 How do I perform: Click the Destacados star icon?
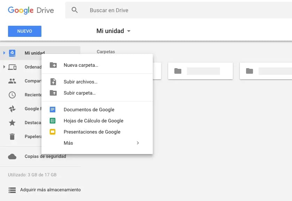tap(12, 123)
